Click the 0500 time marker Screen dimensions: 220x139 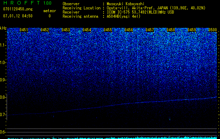[213, 30]
